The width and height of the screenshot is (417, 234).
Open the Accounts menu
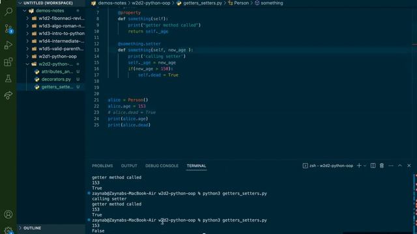pyautogui.click(x=8, y=214)
